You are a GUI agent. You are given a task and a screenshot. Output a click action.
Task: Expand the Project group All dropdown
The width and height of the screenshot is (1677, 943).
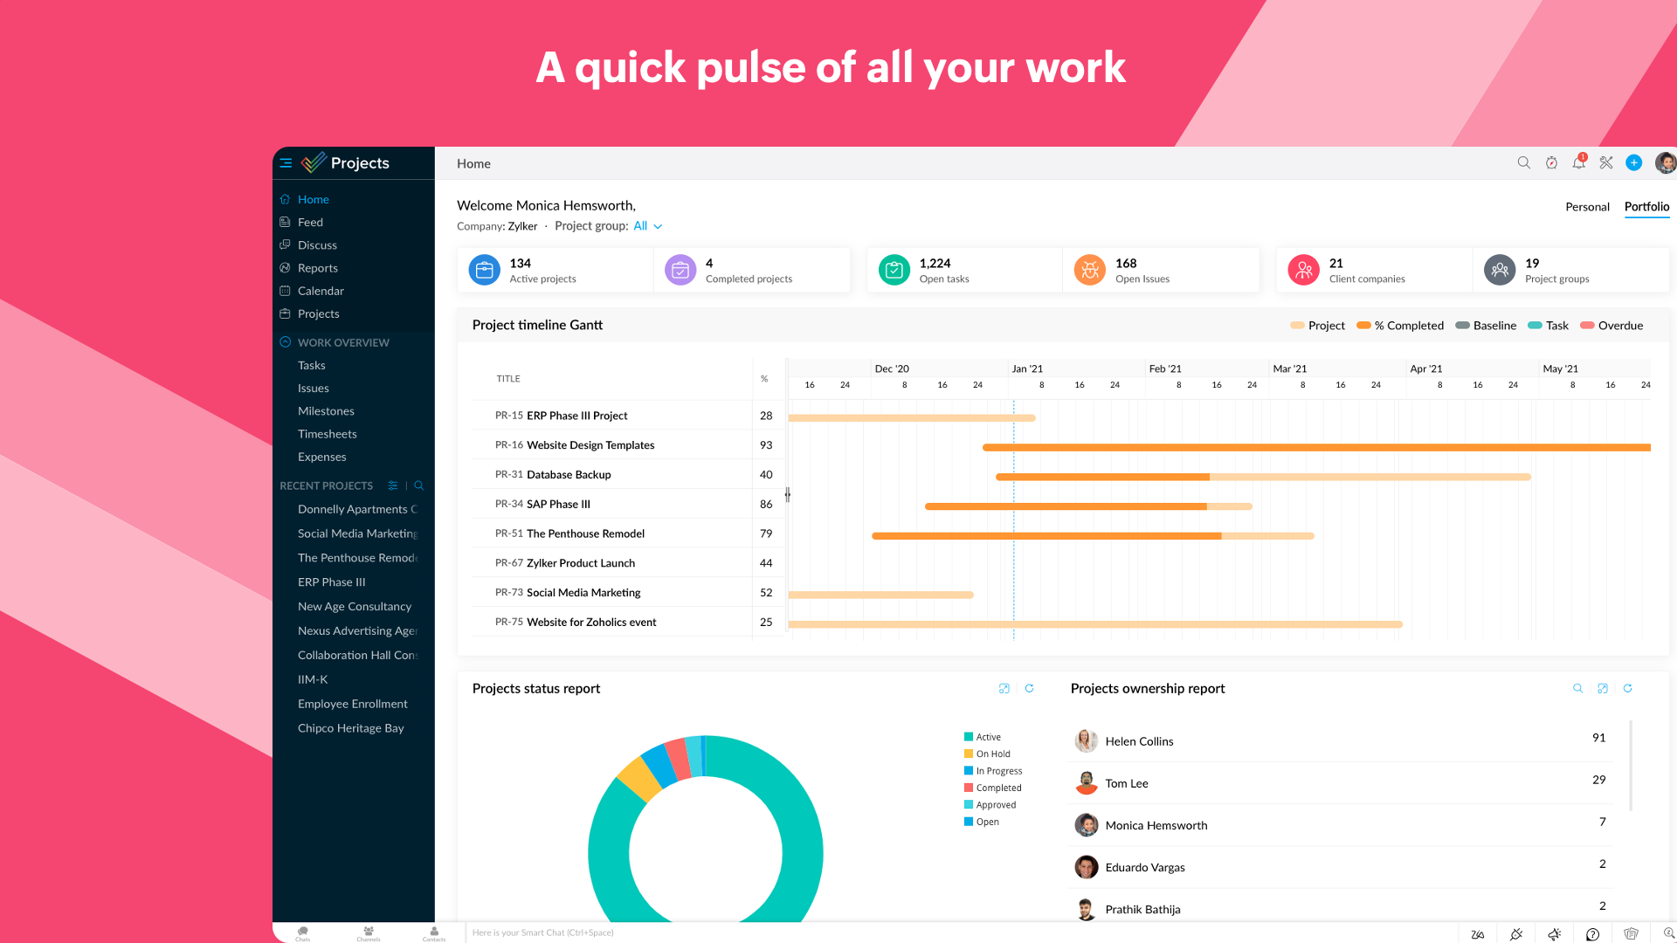[647, 225]
